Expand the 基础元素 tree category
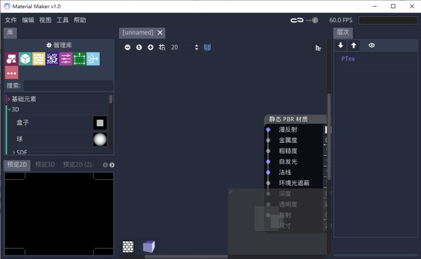 tap(9, 99)
